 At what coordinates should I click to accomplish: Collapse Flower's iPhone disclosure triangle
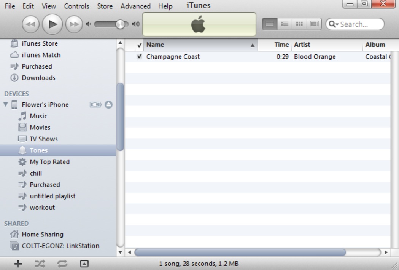pyautogui.click(x=6, y=104)
